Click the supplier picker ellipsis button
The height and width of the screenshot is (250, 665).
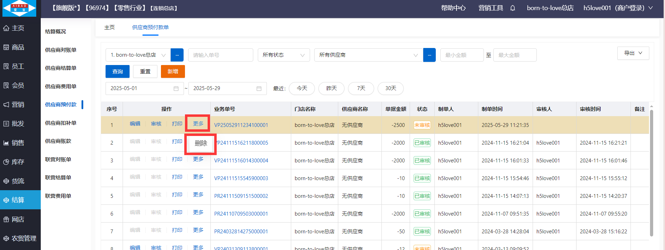point(429,55)
